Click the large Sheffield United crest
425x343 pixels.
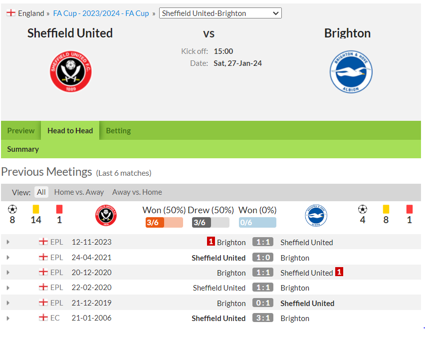71,71
